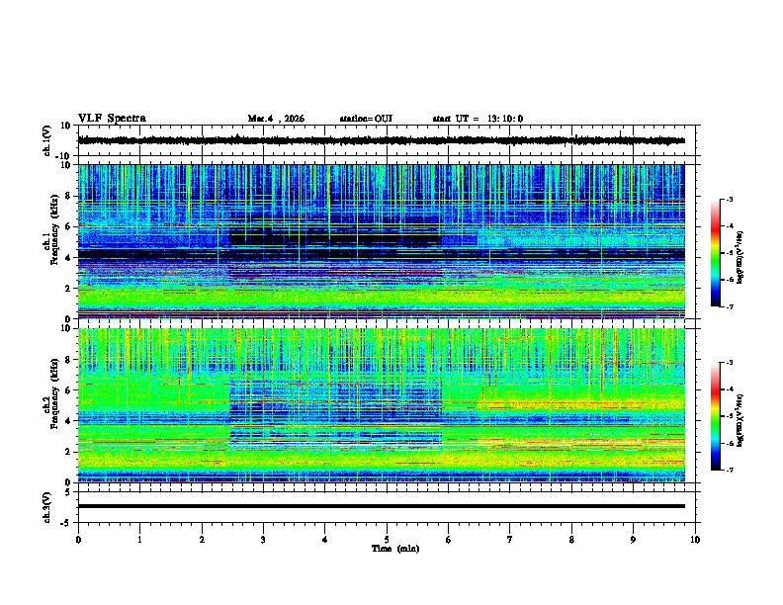This screenshot has height=605, width=783.
Task: Click the ch.2 spectrogram "2" kHz tick label
Action: pyautogui.click(x=68, y=452)
